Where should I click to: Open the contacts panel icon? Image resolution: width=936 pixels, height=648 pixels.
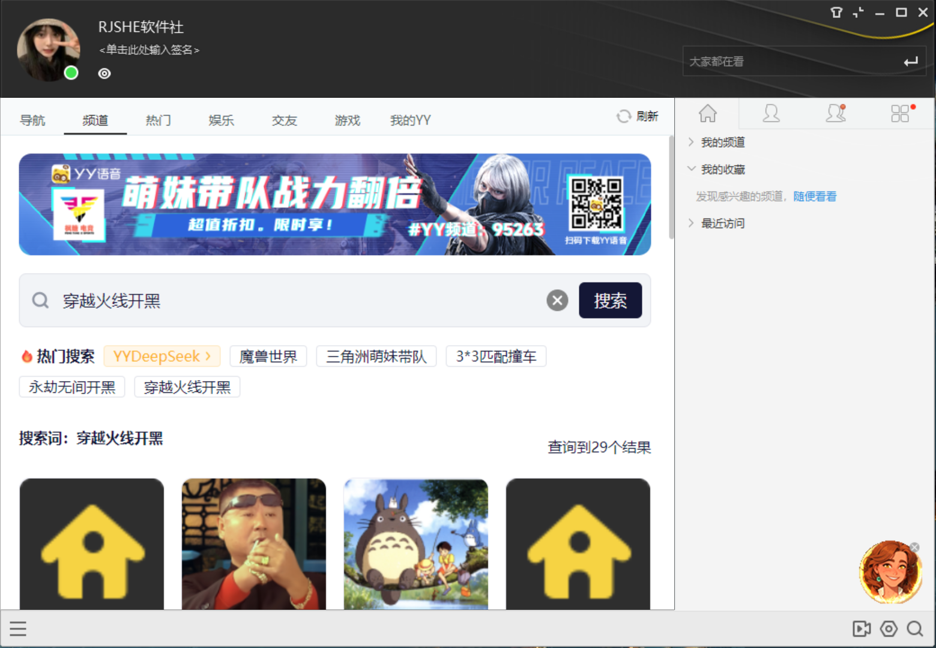click(771, 113)
